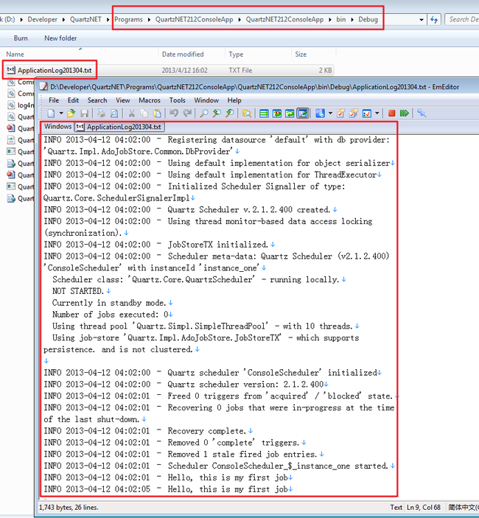Click the Find in Files icon
Screen dimensions: 479x518
[246, 113]
